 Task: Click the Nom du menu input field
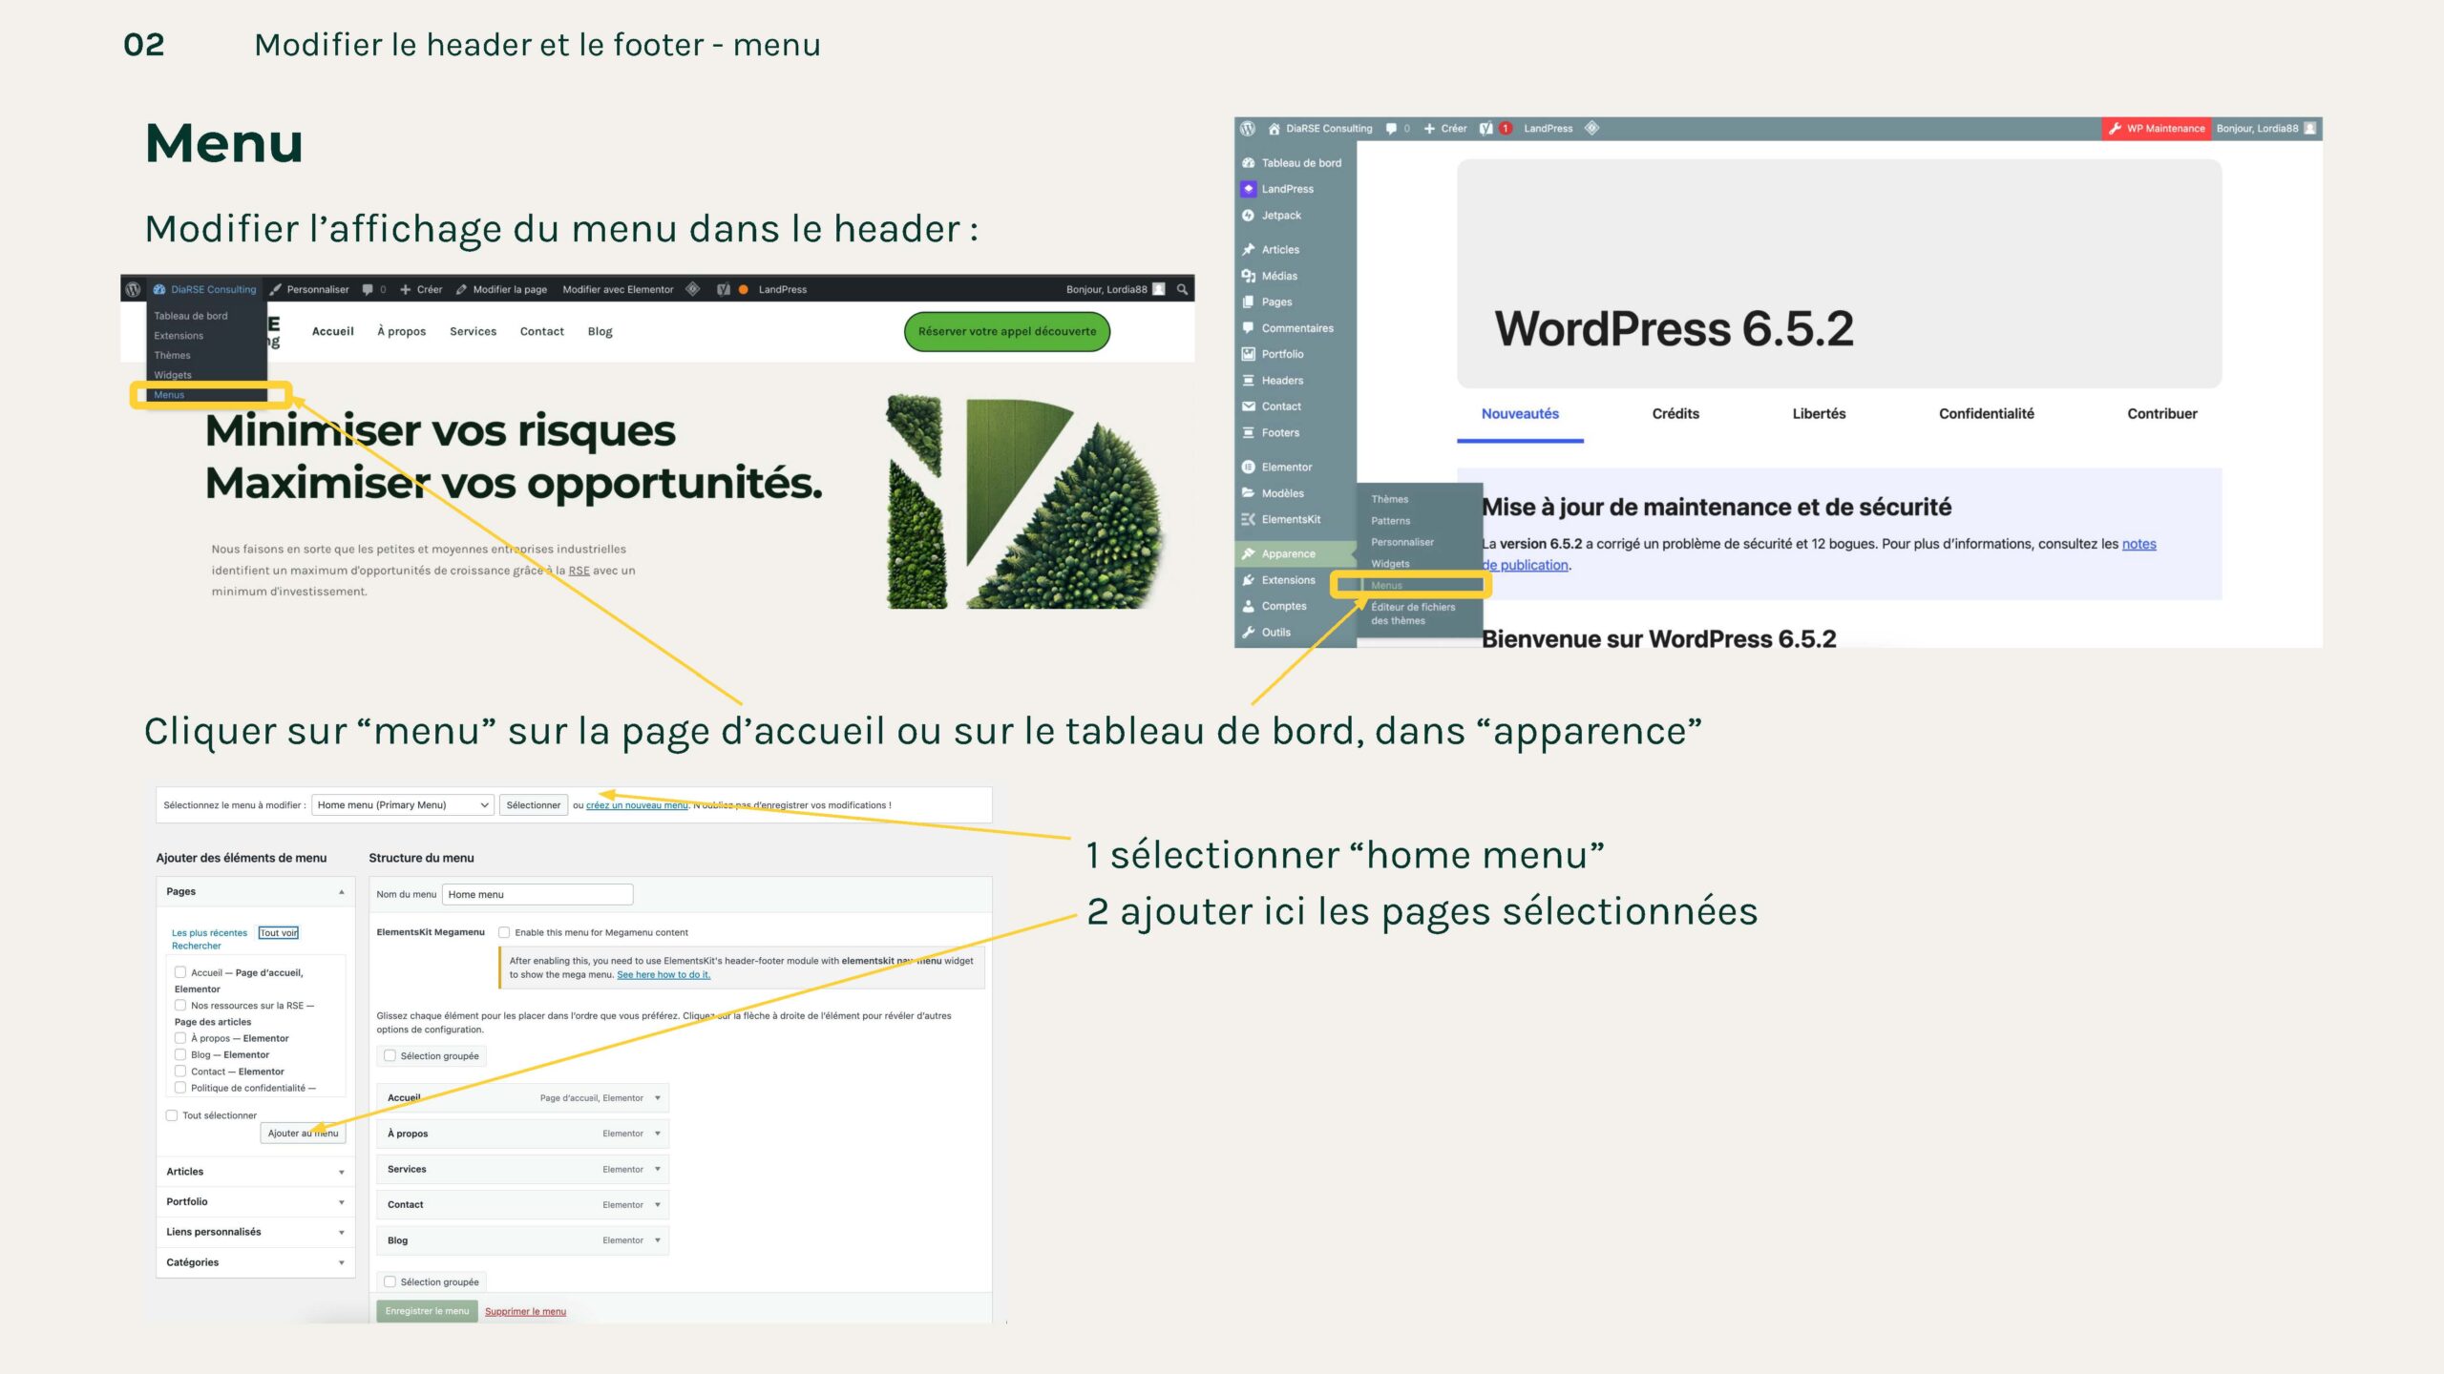click(x=537, y=894)
